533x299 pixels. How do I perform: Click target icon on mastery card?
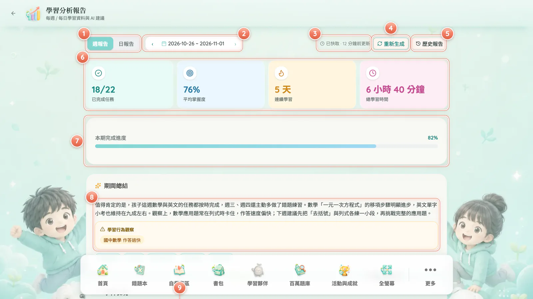(x=190, y=73)
